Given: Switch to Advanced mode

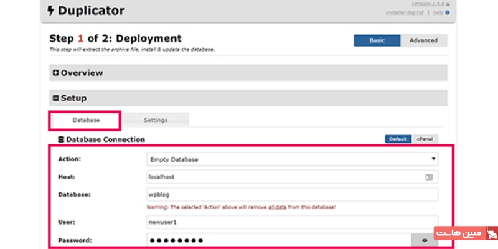Looking at the screenshot, I should pyautogui.click(x=423, y=40).
